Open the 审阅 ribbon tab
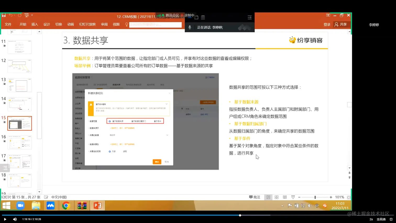The width and height of the screenshot is (396, 223). [x=104, y=24]
